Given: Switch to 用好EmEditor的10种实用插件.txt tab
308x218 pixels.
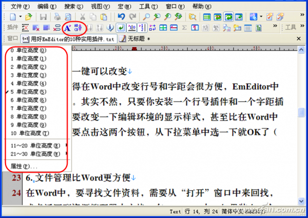Looking at the screenshot, I should (x=69, y=39).
